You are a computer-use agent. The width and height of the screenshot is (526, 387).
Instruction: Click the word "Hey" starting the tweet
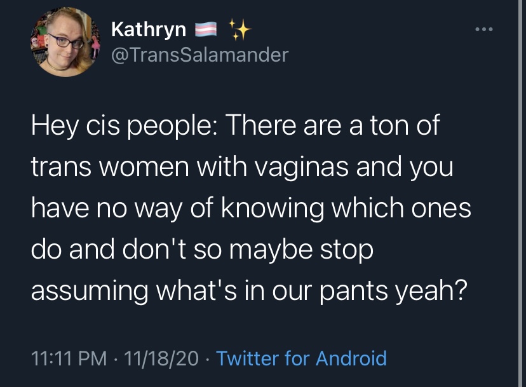click(x=55, y=126)
